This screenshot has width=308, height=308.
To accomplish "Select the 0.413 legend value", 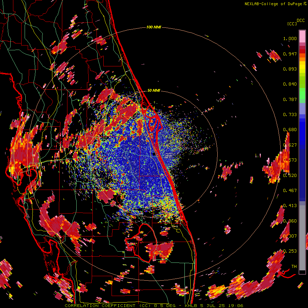I will click(x=290, y=206).
